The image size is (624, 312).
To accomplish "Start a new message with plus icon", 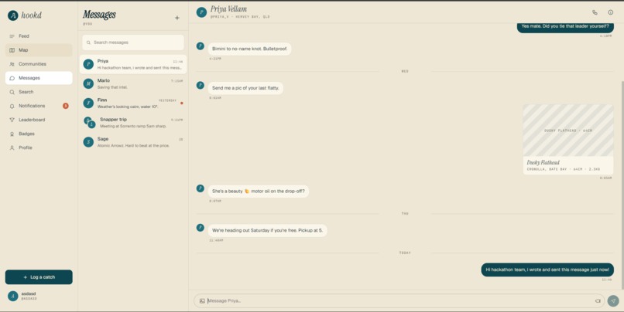I will tap(177, 18).
